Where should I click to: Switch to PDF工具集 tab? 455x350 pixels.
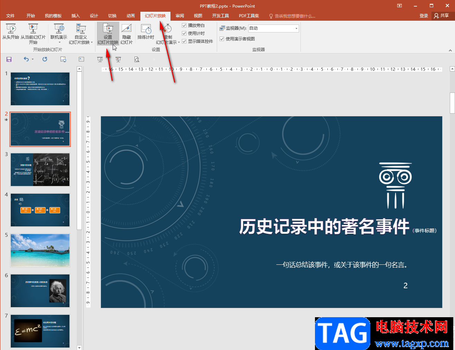[x=249, y=16]
